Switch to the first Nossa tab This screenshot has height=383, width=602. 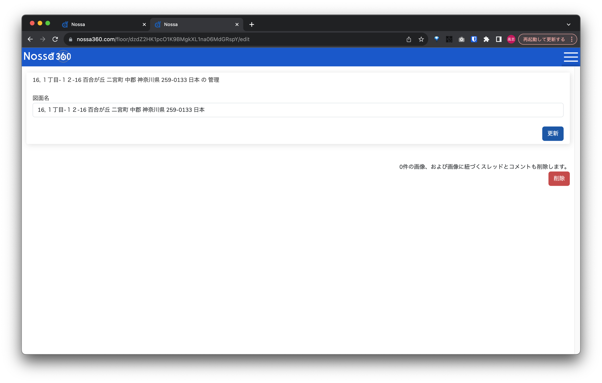(104, 24)
